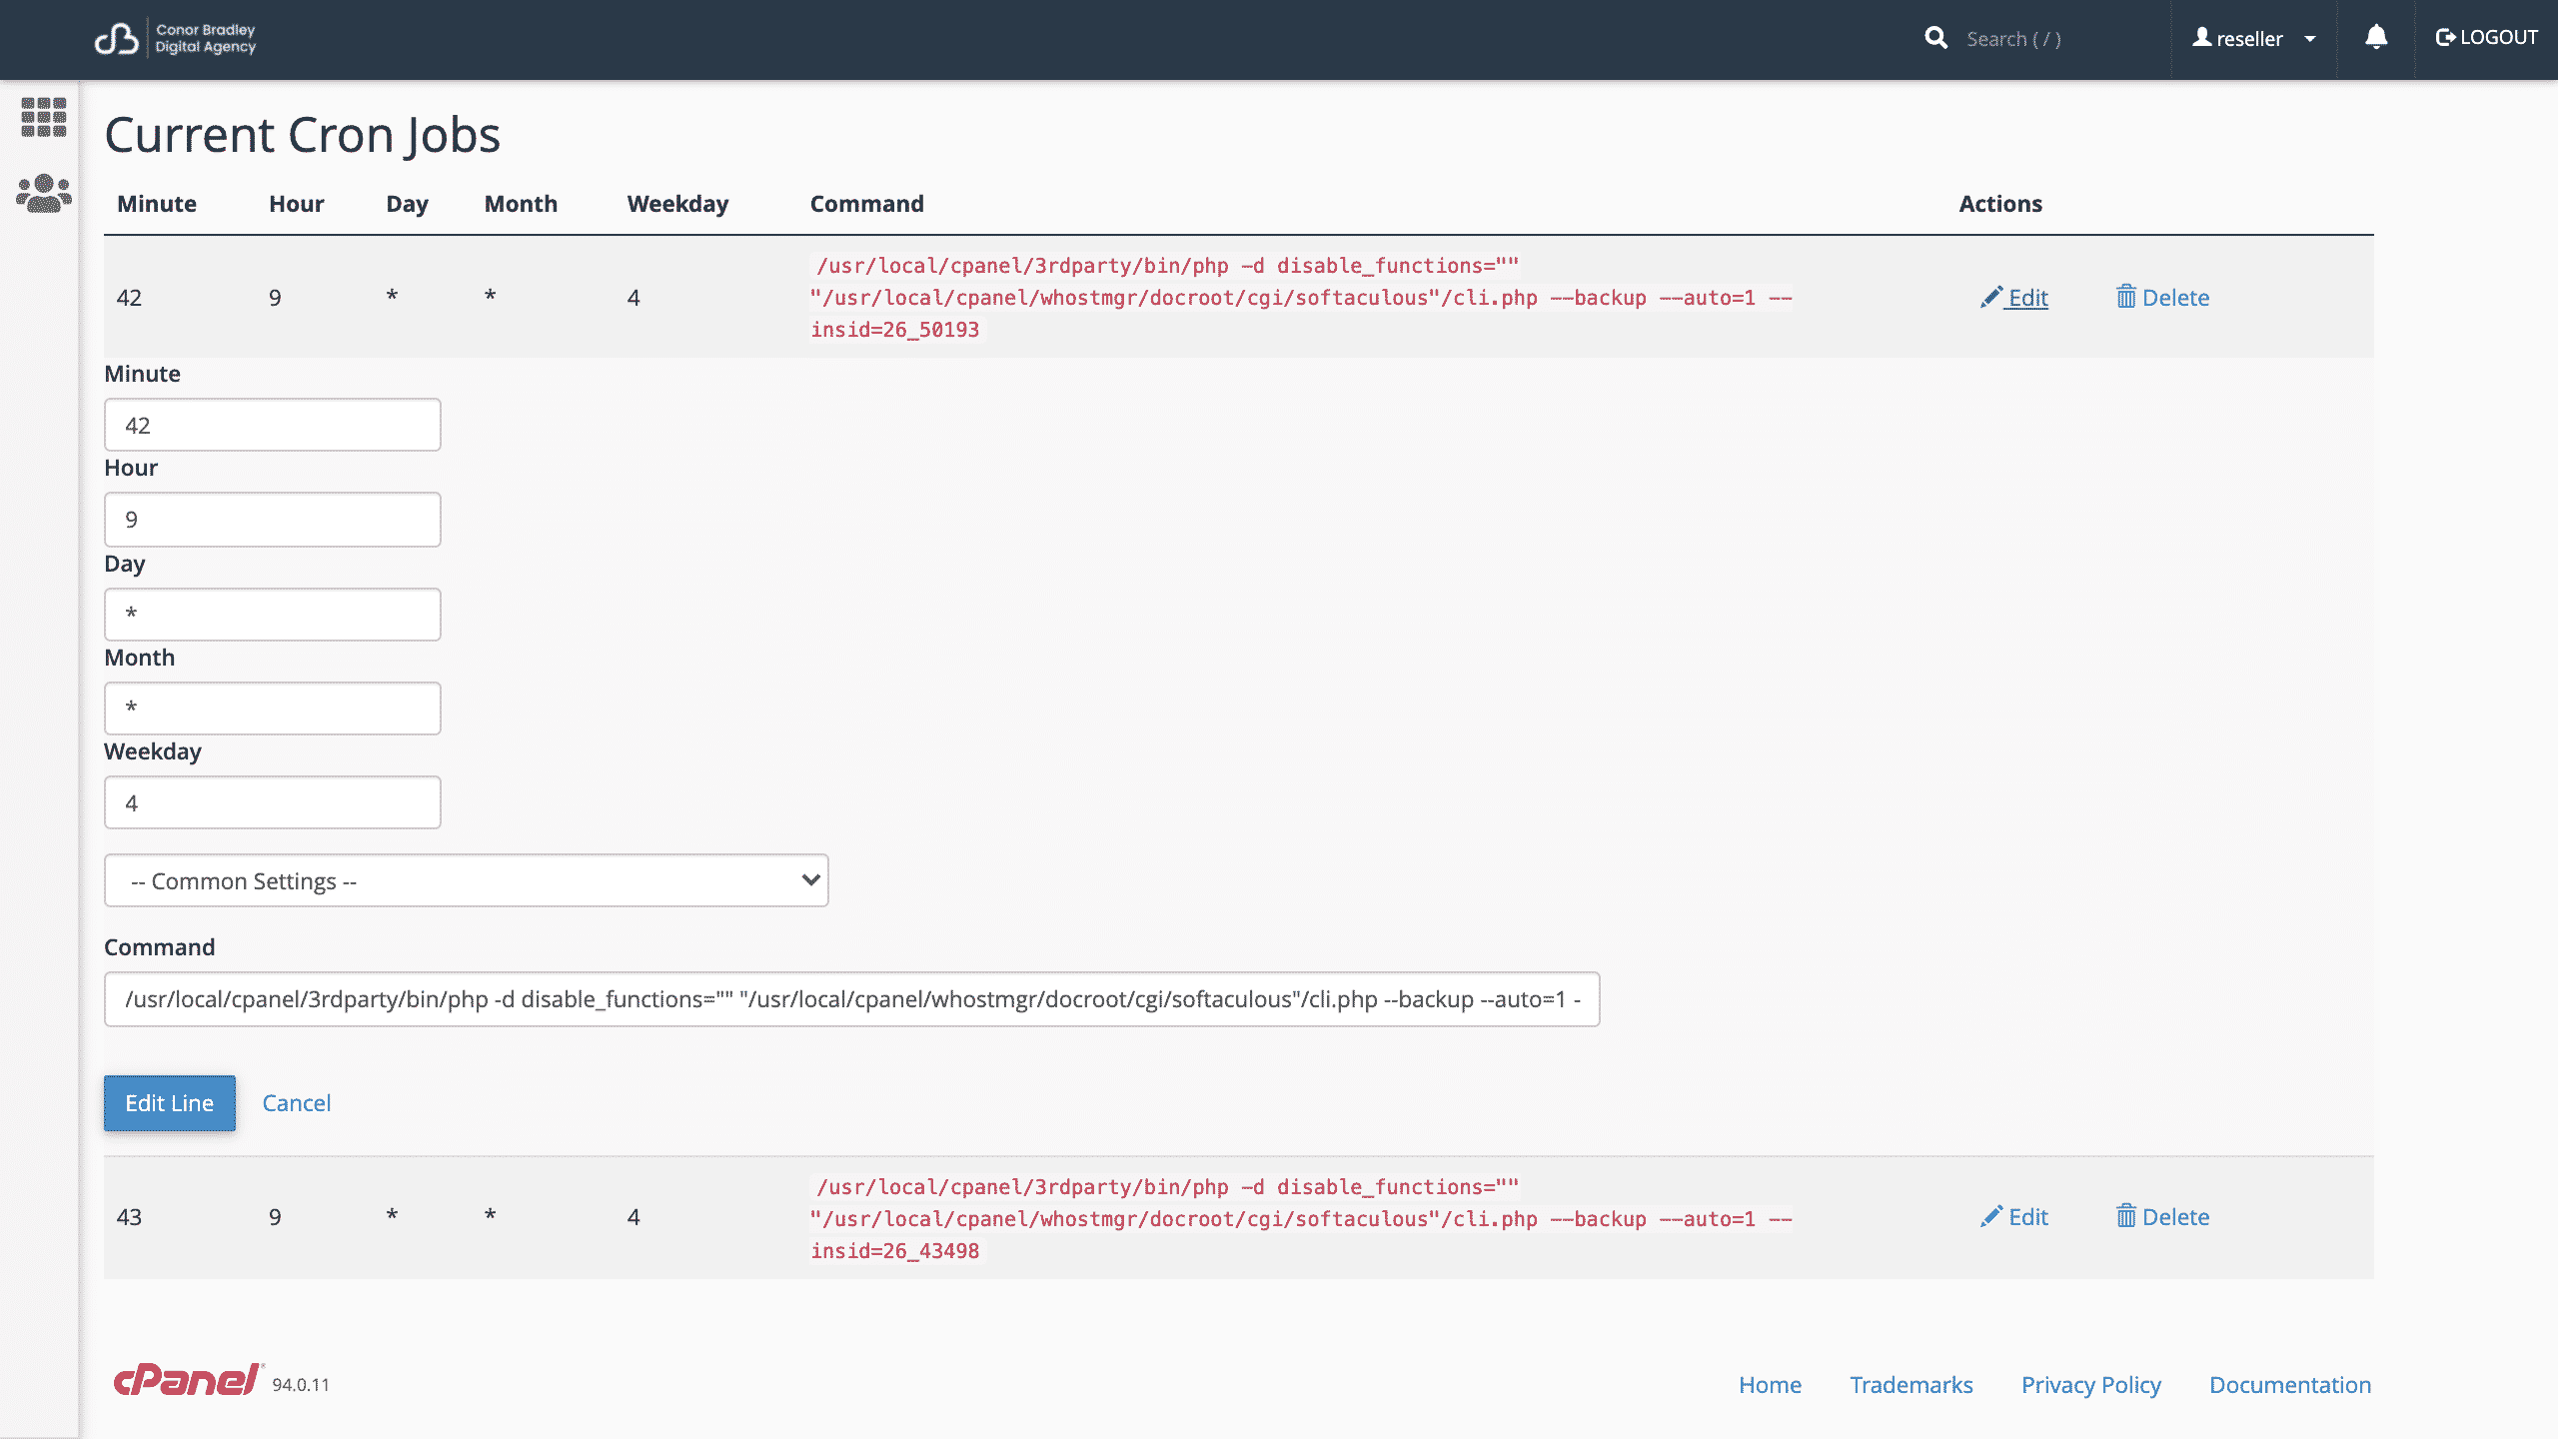Log out using the LOGOUT button
This screenshot has height=1439, width=2558.
(x=2486, y=38)
